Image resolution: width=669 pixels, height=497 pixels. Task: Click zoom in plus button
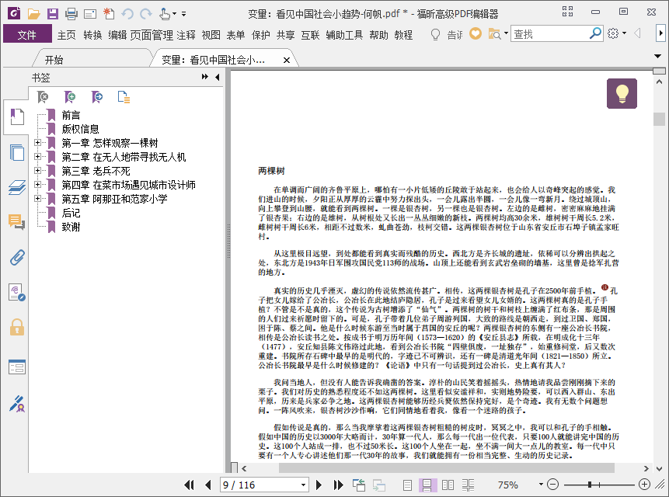coord(644,485)
